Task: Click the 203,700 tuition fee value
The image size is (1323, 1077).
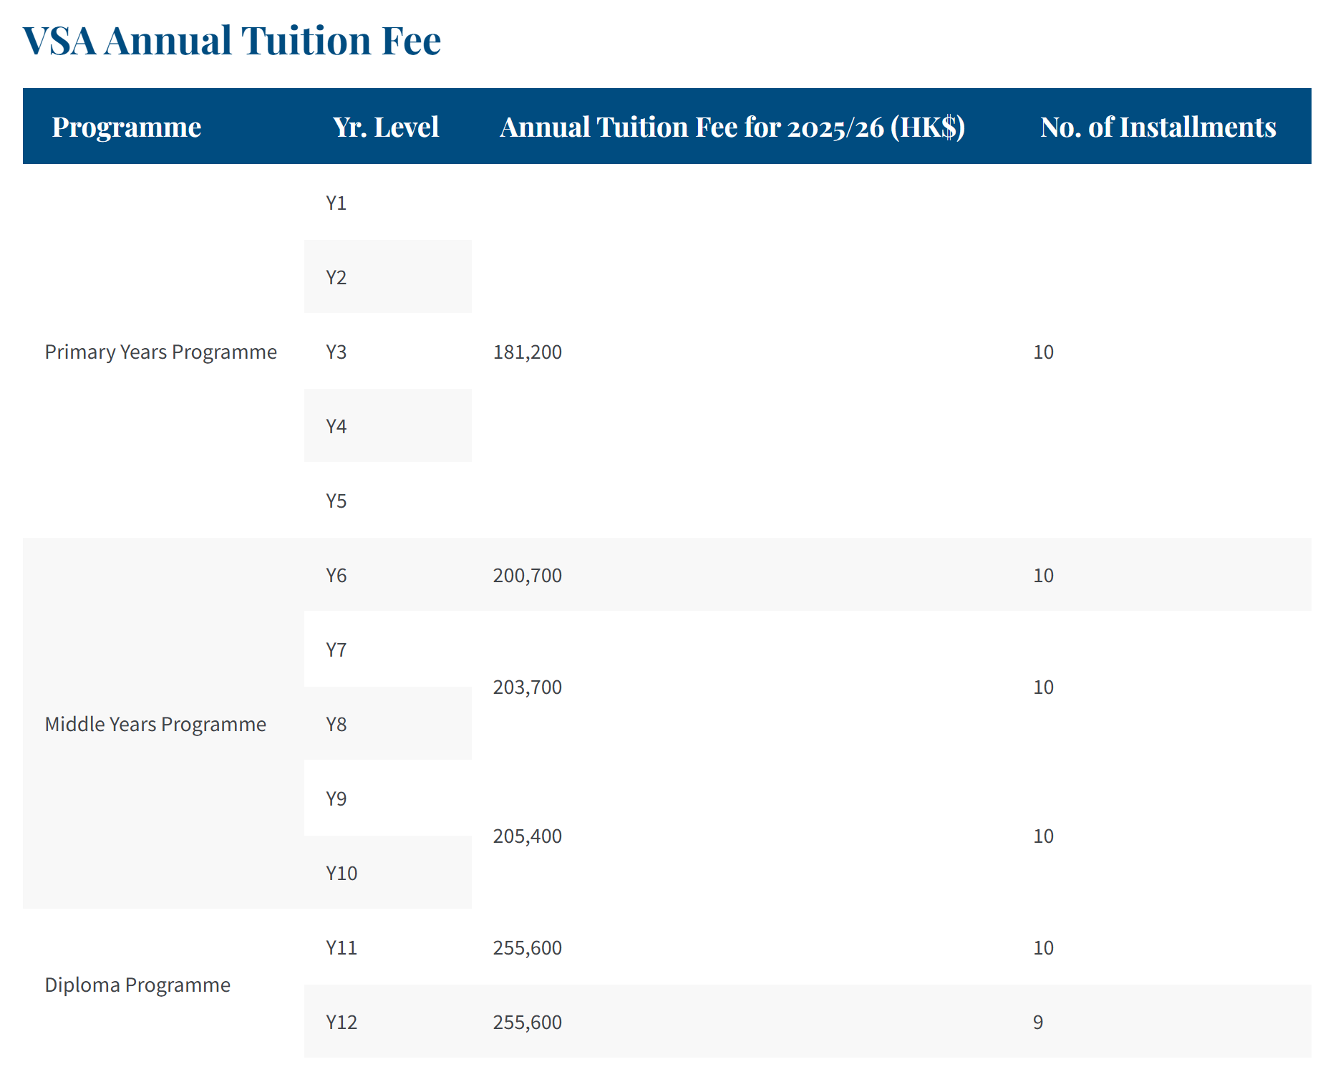Action: [x=528, y=687]
